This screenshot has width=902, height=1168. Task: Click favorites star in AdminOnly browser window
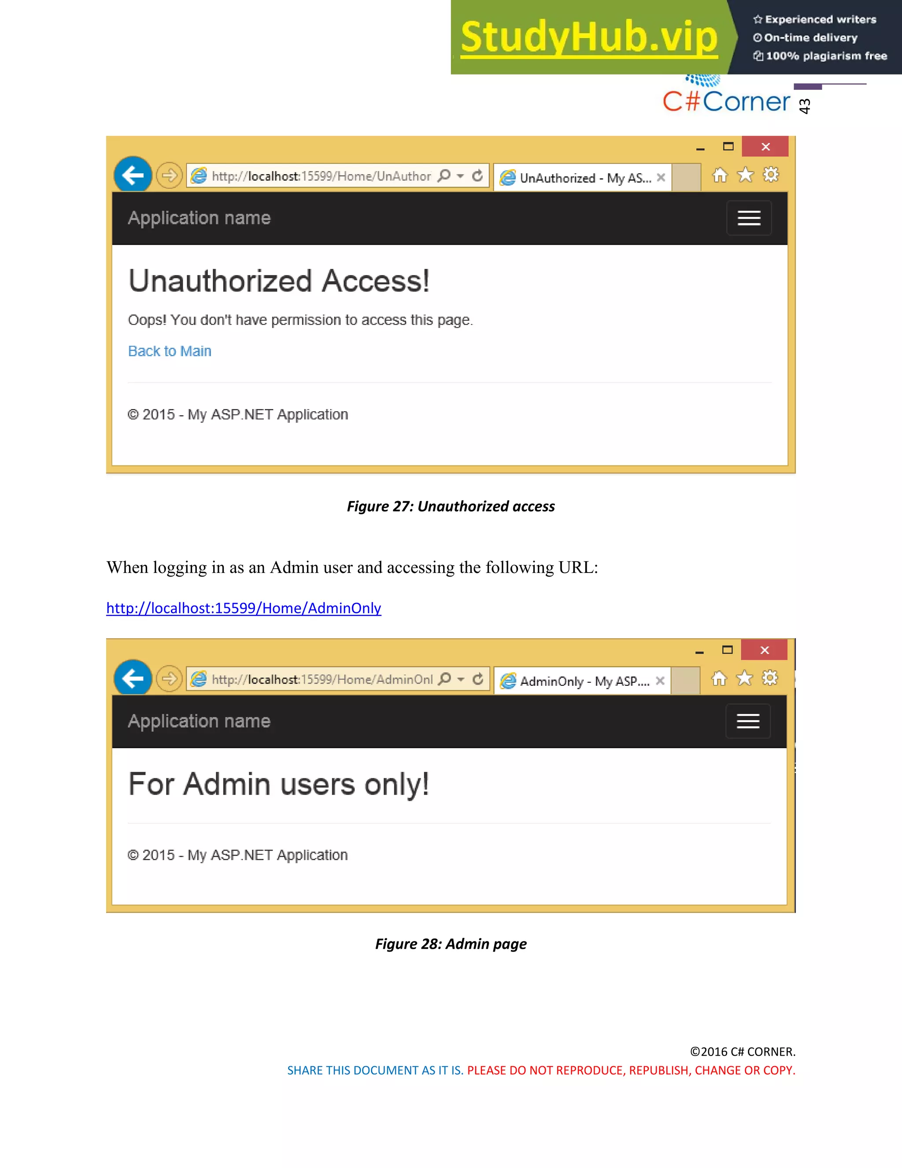pos(744,678)
